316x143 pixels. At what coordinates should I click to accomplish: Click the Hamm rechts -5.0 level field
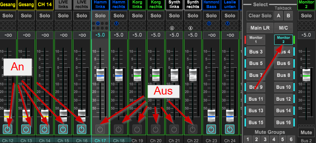point(119,35)
